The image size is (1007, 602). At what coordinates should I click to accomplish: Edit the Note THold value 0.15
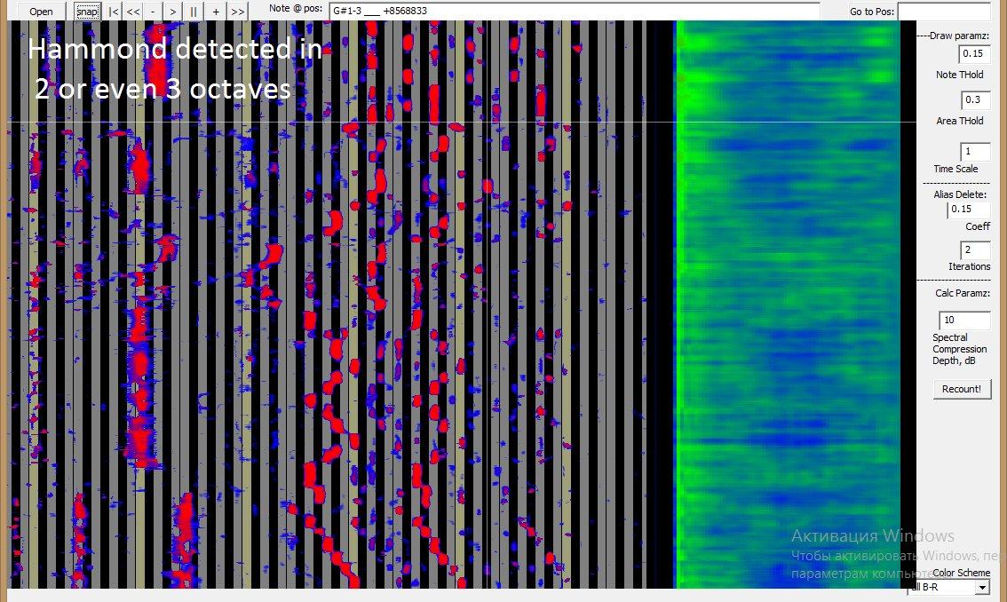click(x=974, y=54)
